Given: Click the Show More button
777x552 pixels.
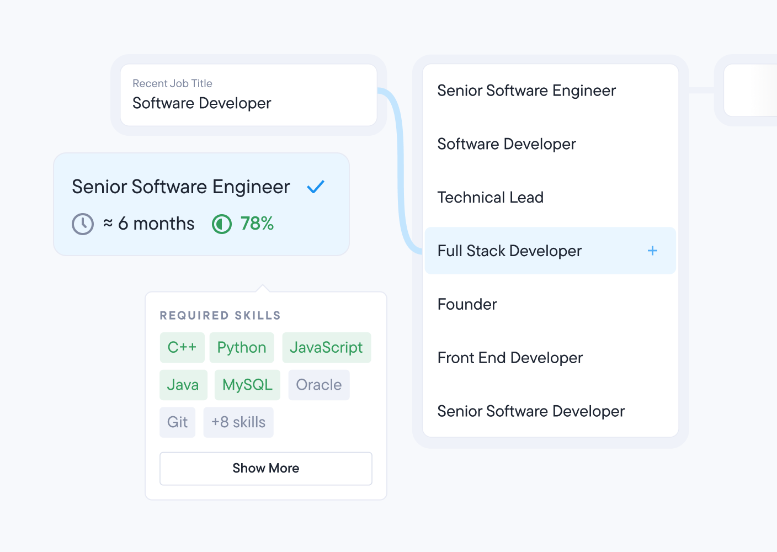Looking at the screenshot, I should (266, 469).
